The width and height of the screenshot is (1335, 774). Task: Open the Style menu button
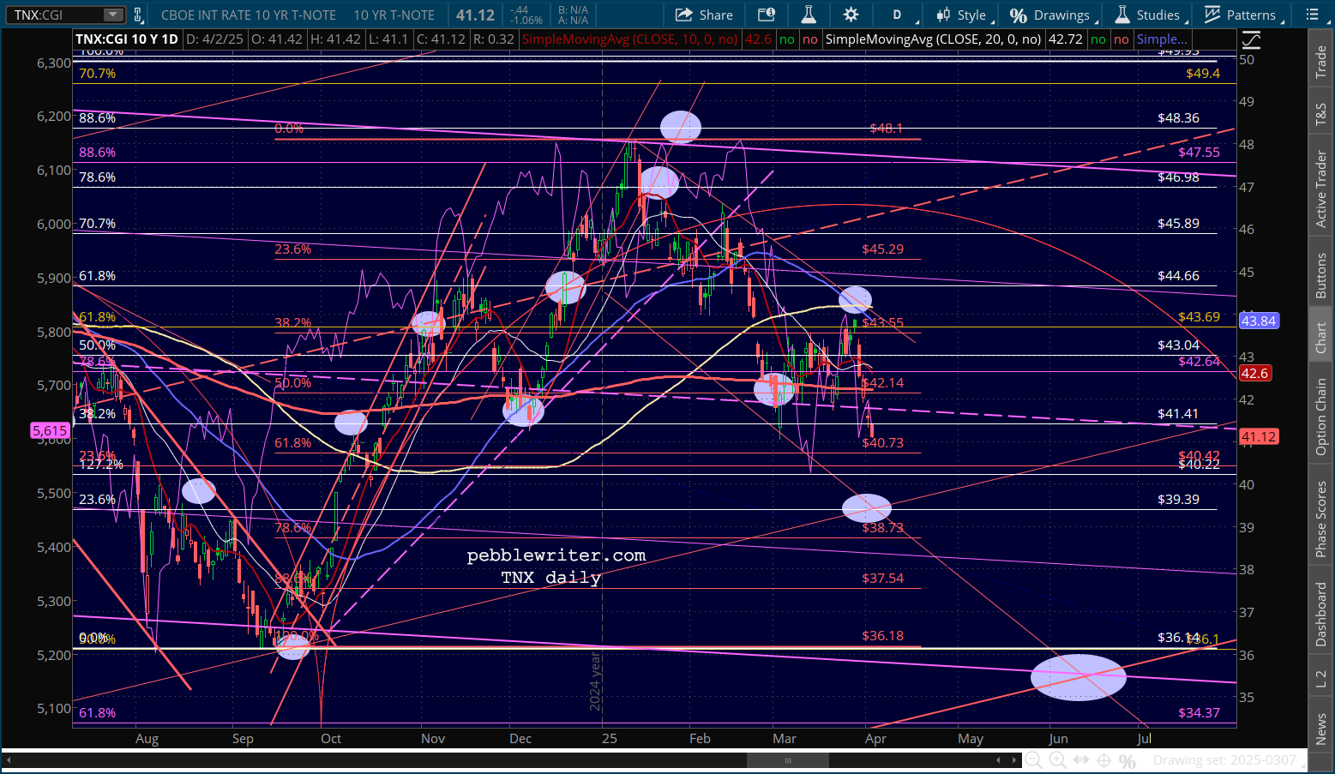click(x=965, y=15)
